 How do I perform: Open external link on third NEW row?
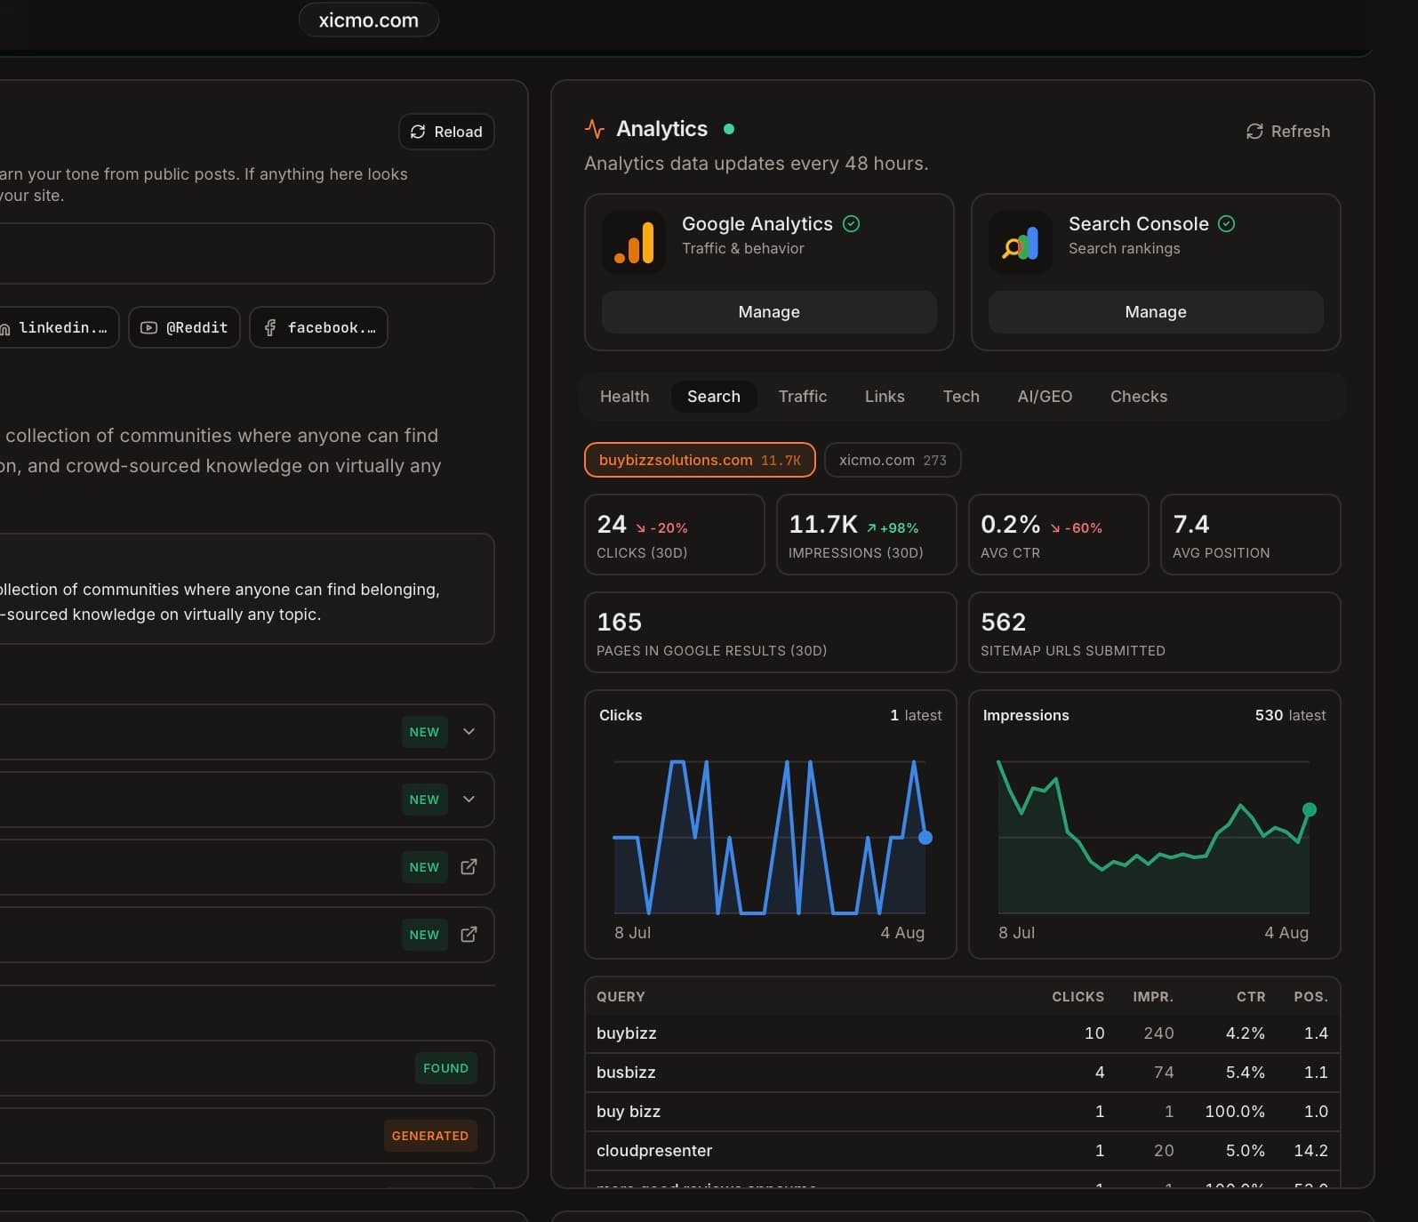pyautogui.click(x=469, y=867)
